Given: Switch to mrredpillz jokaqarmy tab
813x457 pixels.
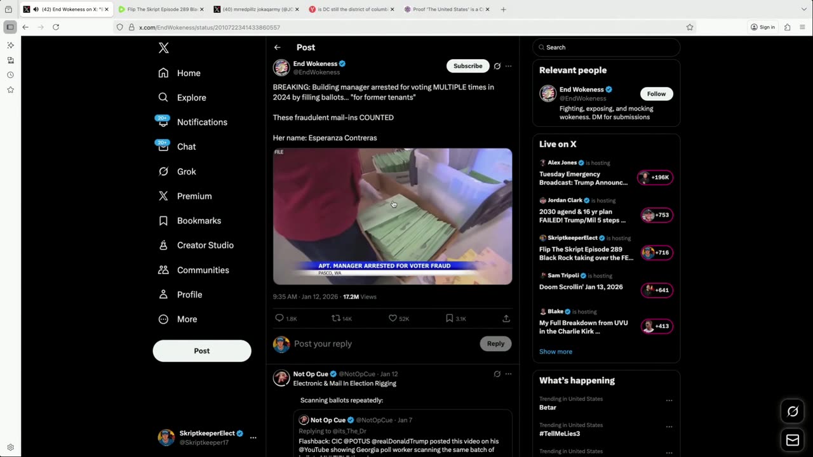Looking at the screenshot, I should coord(257,10).
